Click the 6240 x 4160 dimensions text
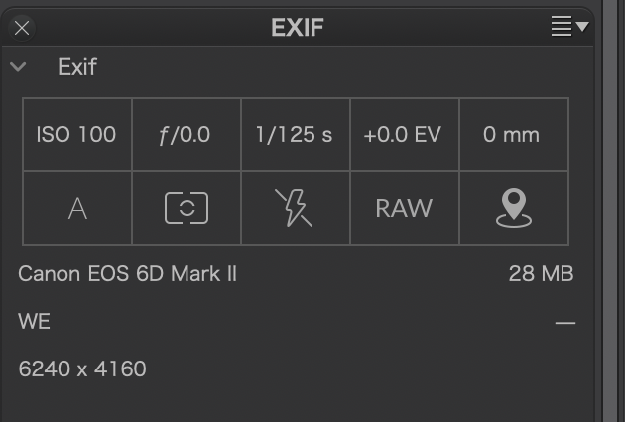Viewport: 625px width, 422px height. pos(82,369)
